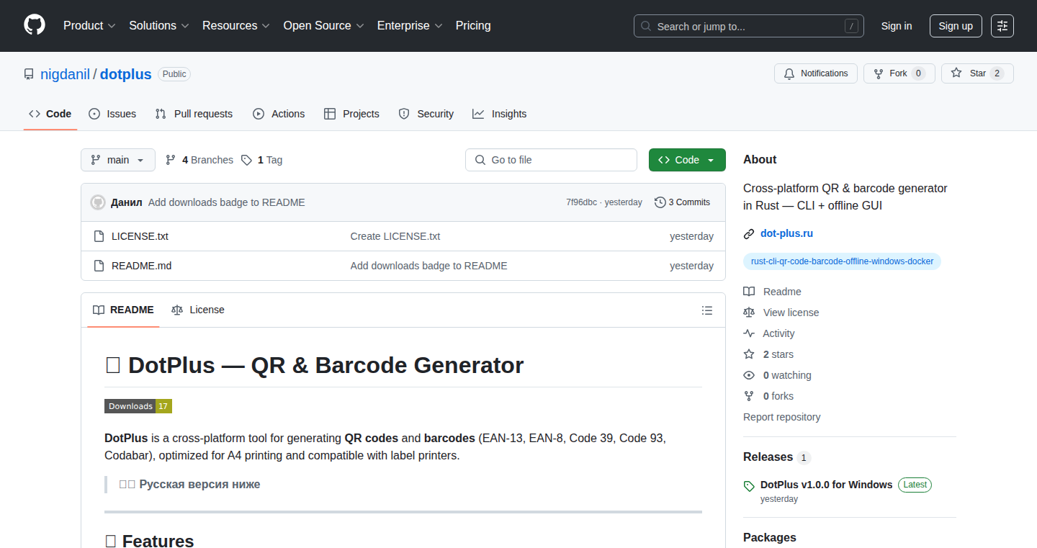Expand the green Code dropdown button
Image resolution: width=1037 pixels, height=548 pixels.
tap(687, 160)
